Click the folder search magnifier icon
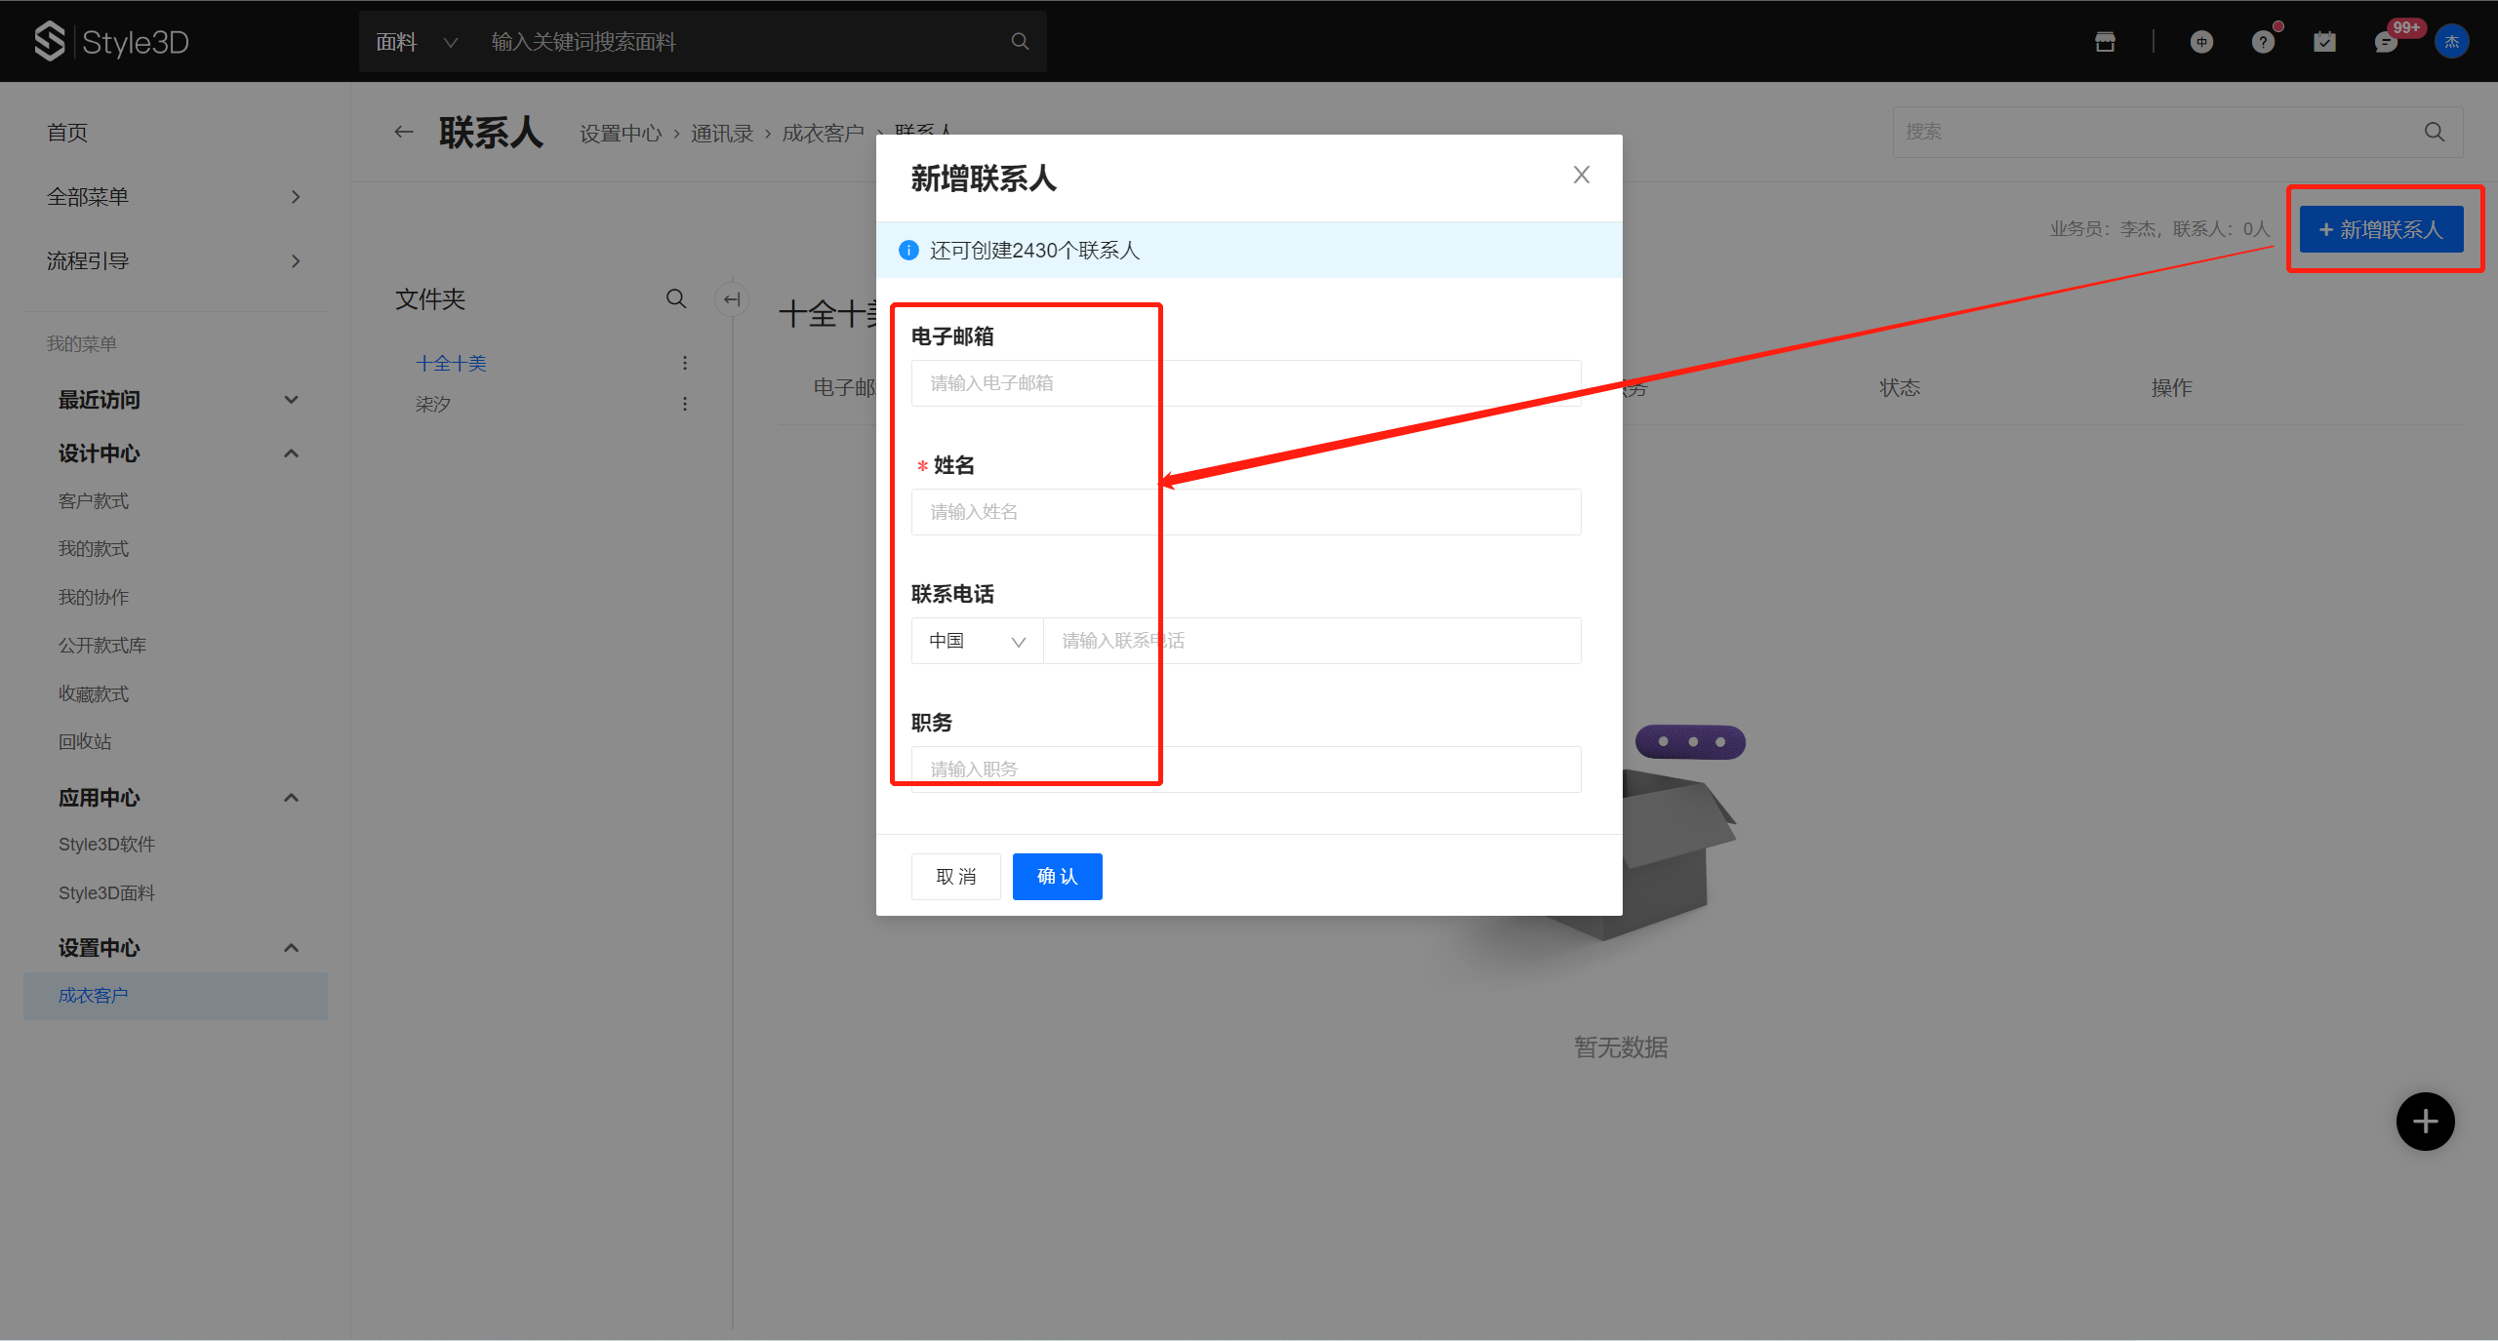 coord(676,299)
